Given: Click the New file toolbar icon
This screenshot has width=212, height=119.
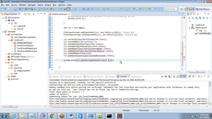Looking at the screenshot, I should point(3,9).
